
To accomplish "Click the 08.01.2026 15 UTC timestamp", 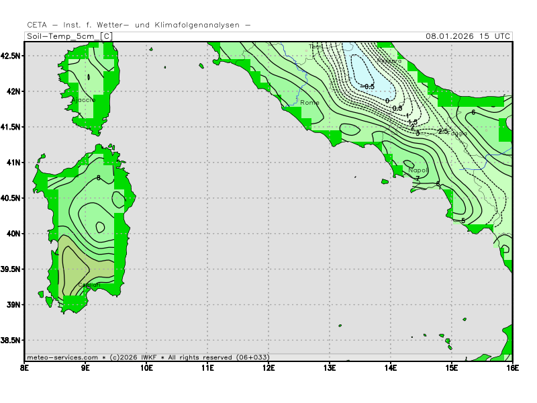I will (x=468, y=36).
